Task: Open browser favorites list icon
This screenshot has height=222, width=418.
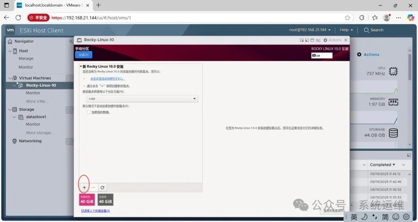Action: pos(375,17)
